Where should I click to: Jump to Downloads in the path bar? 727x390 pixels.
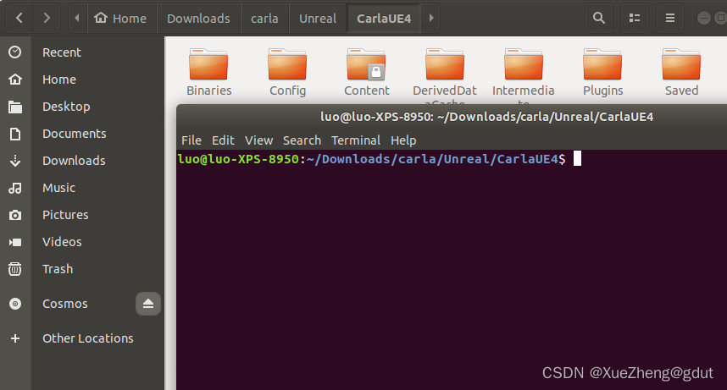pyautogui.click(x=198, y=18)
